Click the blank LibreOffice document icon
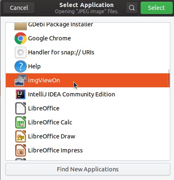Image resolution: width=174 pixels, height=180 pixels. coord(21,108)
